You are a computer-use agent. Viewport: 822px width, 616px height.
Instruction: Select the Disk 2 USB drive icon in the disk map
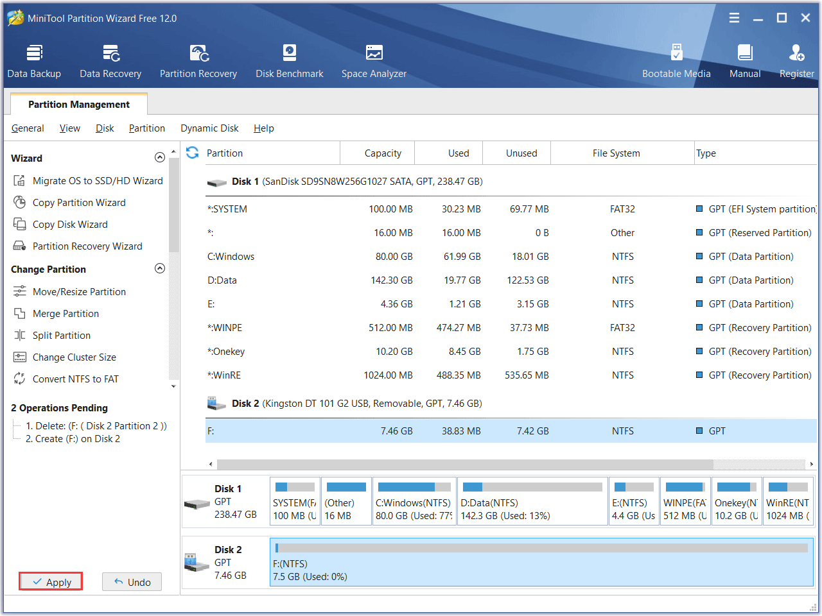(x=197, y=562)
